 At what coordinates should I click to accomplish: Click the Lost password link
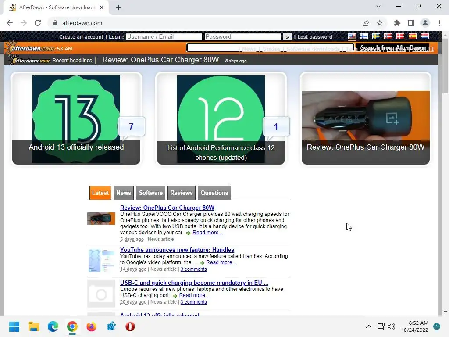[315, 37]
